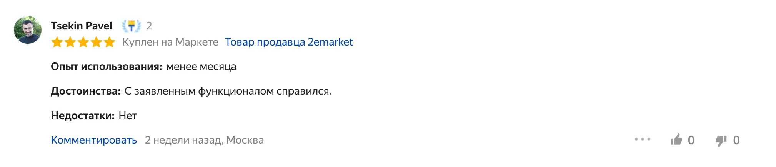The width and height of the screenshot is (776, 167).
Task: Click the first rating star
Action: pos(57,42)
